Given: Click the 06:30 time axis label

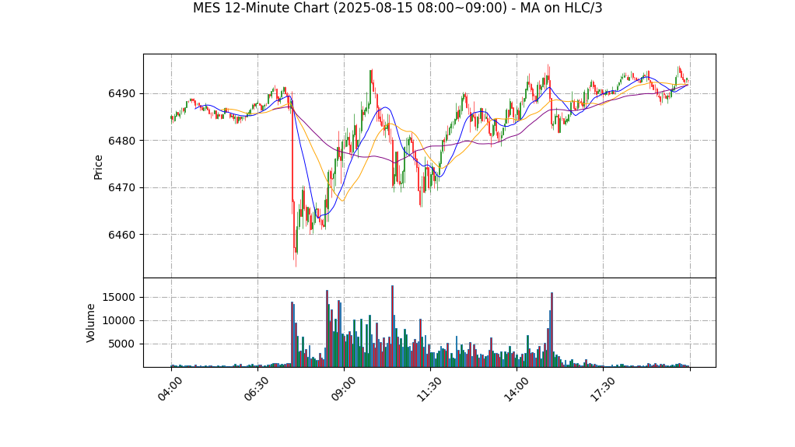Looking at the screenshot, I should (257, 389).
